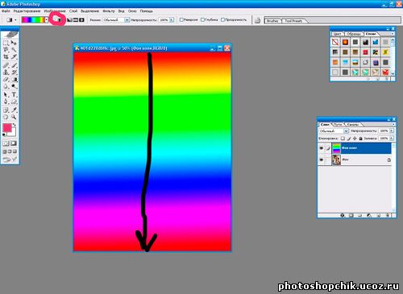The width and height of the screenshot is (403, 294).
Task: Enable the Реверсия checkbox
Action: pos(181,19)
